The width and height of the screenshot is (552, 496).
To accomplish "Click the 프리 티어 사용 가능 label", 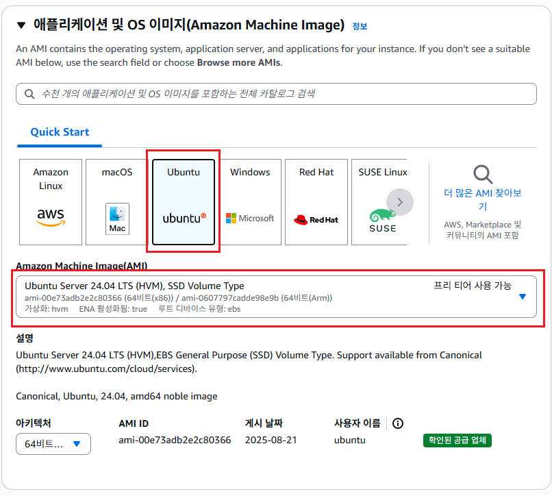I will click(x=472, y=286).
